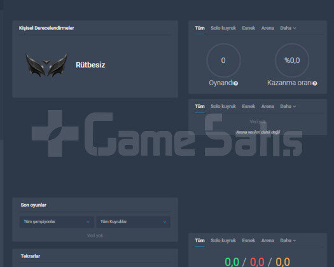Image resolution: width=334 pixels, height=267 pixels.
Task: Select Tüm tab in Veri yok panel
Action: (200, 106)
